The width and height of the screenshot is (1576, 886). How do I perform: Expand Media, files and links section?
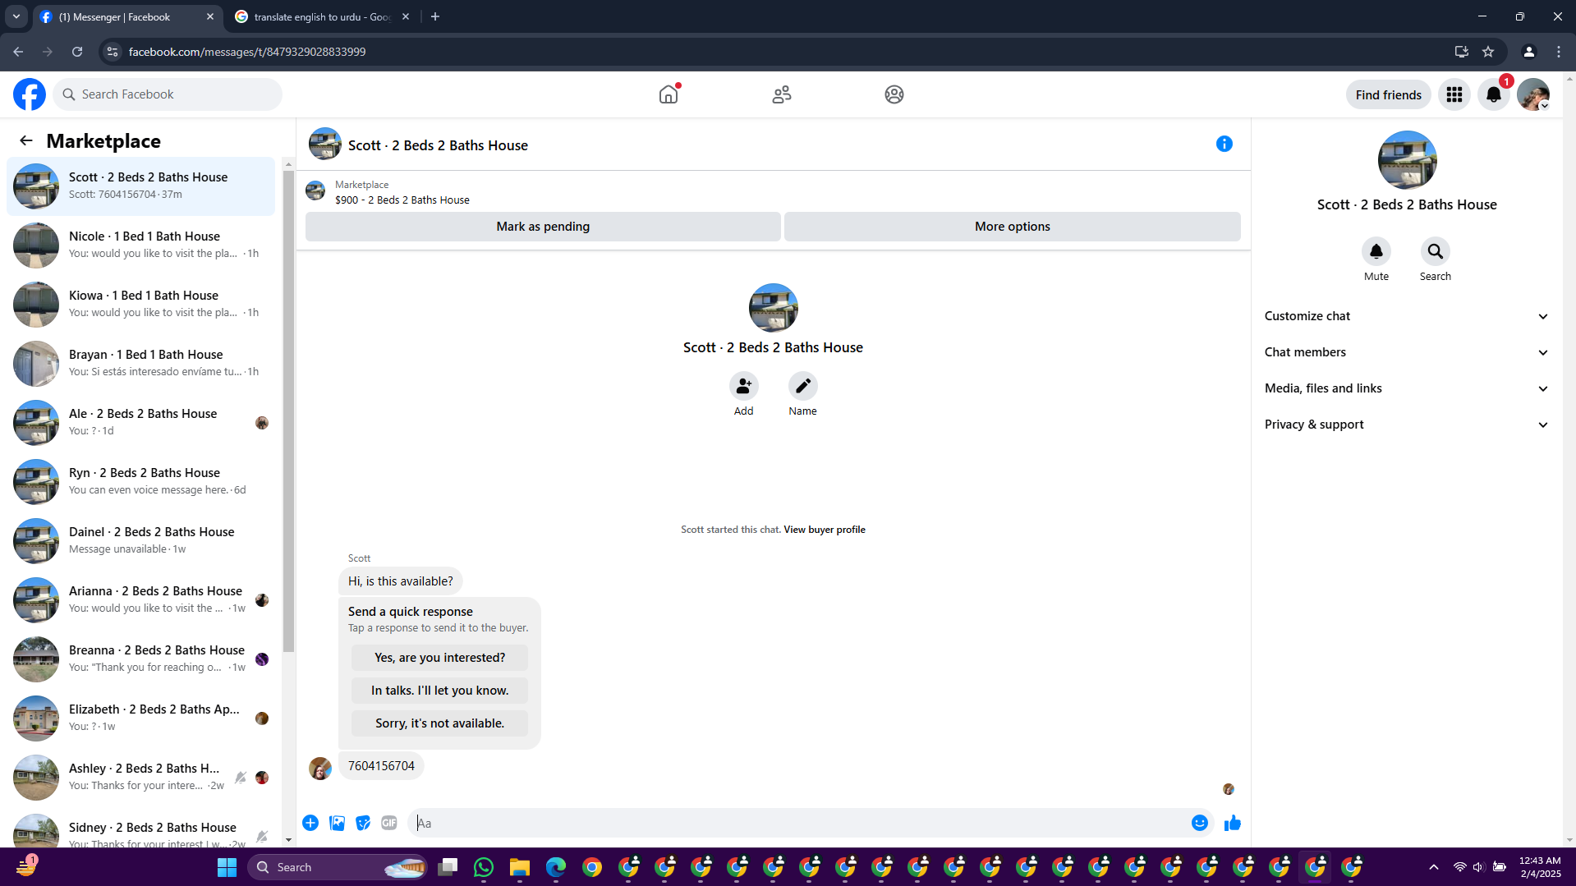tap(1407, 388)
